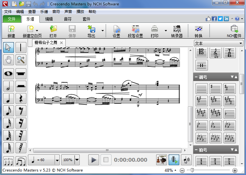Select the eighth rest tool
Viewport: 246px width, 175px height.
pyautogui.click(x=21, y=110)
